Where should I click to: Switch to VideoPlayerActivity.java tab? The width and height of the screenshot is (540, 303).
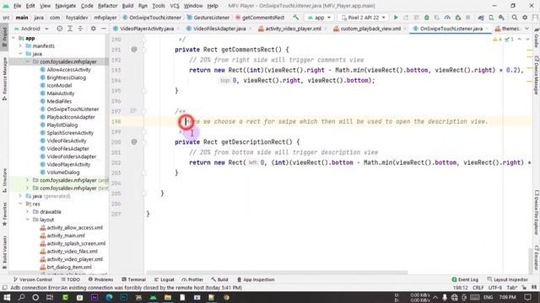146,29
